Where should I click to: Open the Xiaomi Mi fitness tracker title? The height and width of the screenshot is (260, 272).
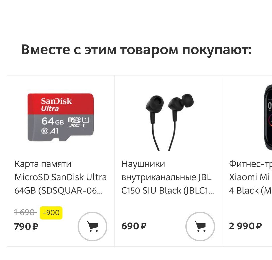click(250, 177)
